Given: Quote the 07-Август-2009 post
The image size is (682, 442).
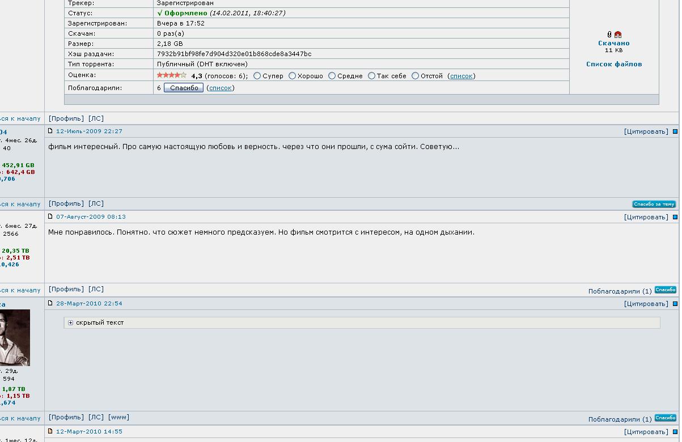Looking at the screenshot, I should [x=646, y=217].
